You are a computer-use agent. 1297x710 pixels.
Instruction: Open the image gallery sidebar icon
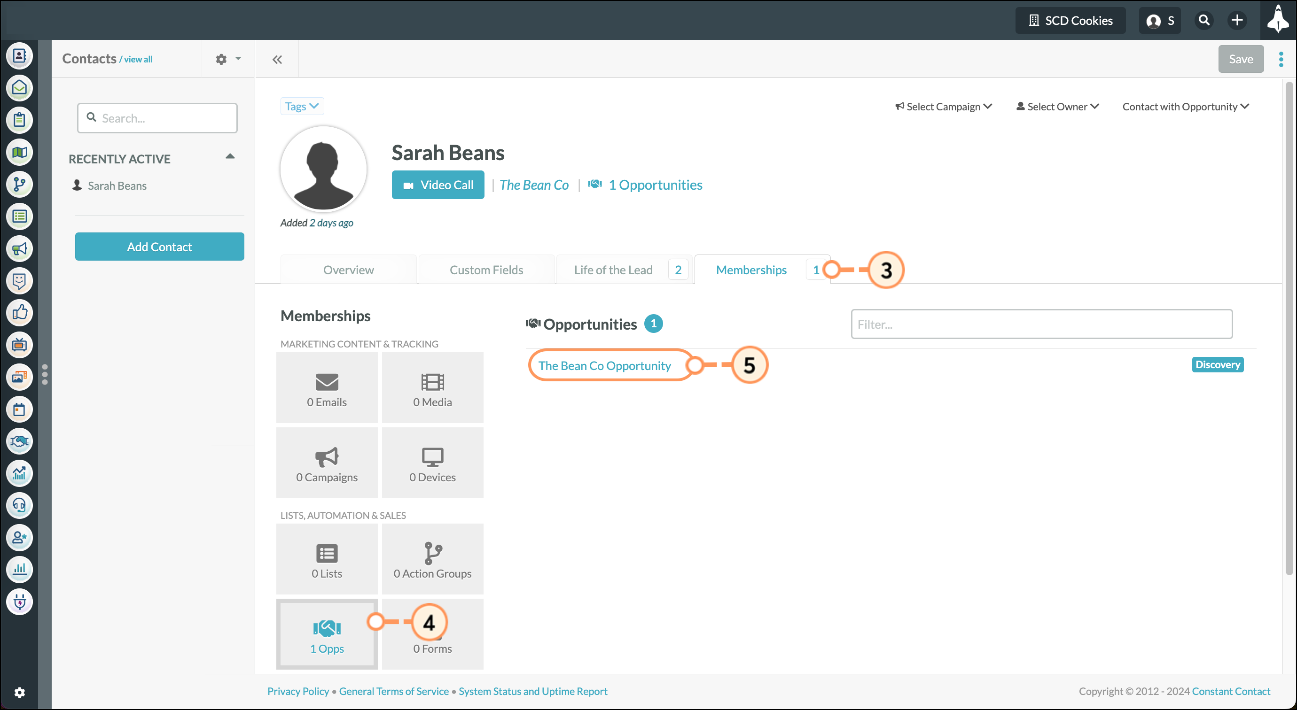19,378
